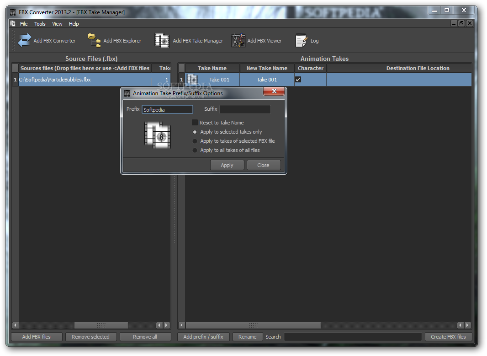Screen dimensions: 487x356
Task: Click the Sources files column header
Action: pyautogui.click(x=85, y=68)
